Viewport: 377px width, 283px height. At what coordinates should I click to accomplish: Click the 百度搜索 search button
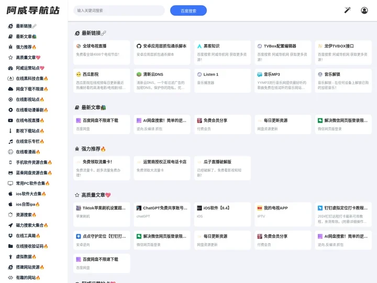(188, 10)
